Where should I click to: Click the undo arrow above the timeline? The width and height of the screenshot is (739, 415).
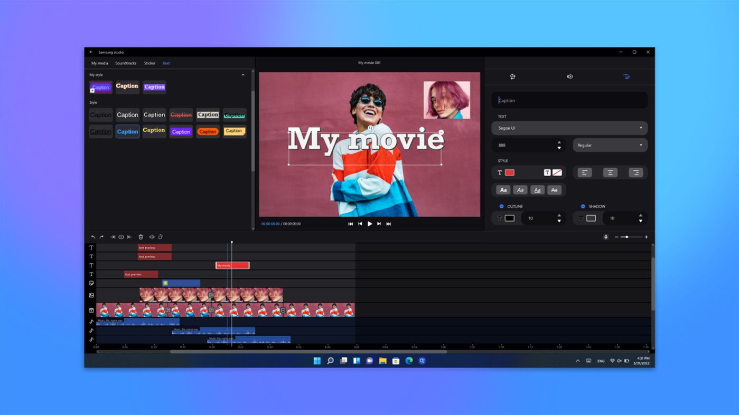click(93, 237)
